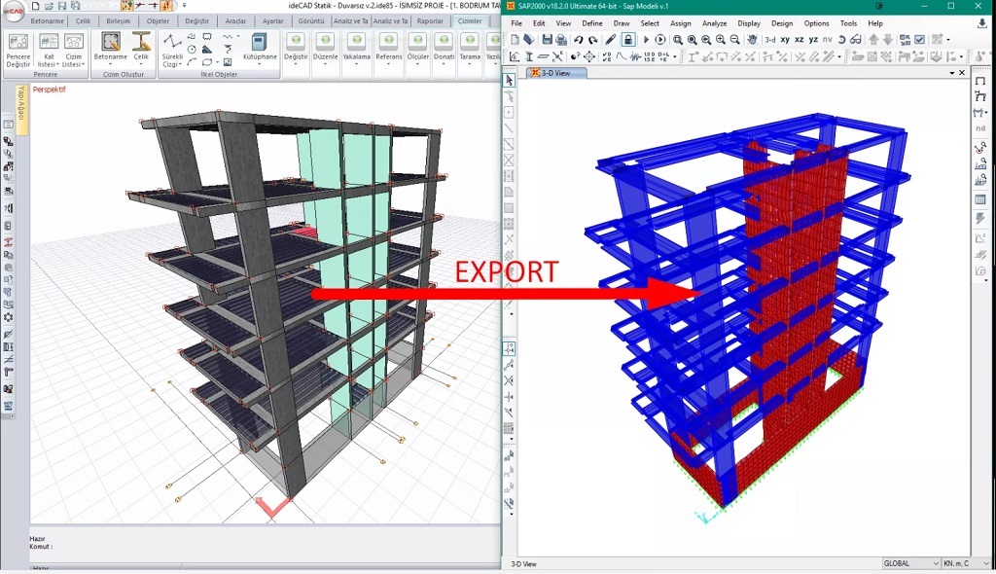This screenshot has width=996, height=574.
Task: Click the Lock/Unlock Model padlock icon
Action: (x=628, y=40)
